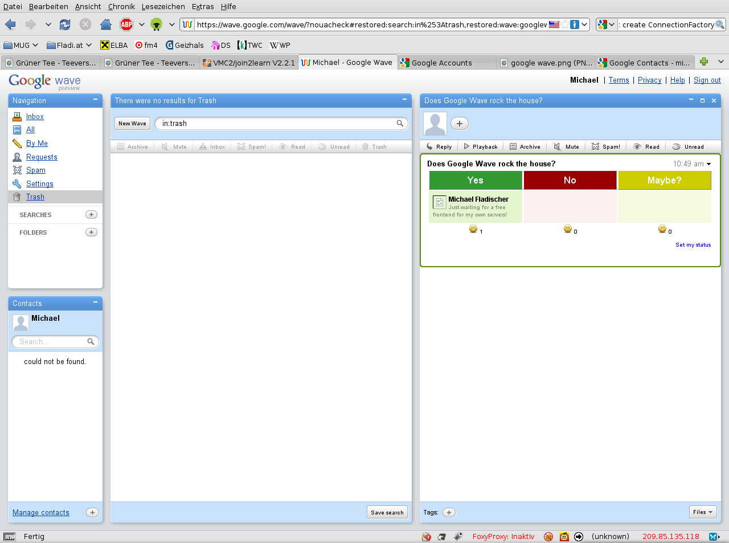Click the Trash bin icon in Navigation
This screenshot has width=729, height=543.
click(x=17, y=197)
